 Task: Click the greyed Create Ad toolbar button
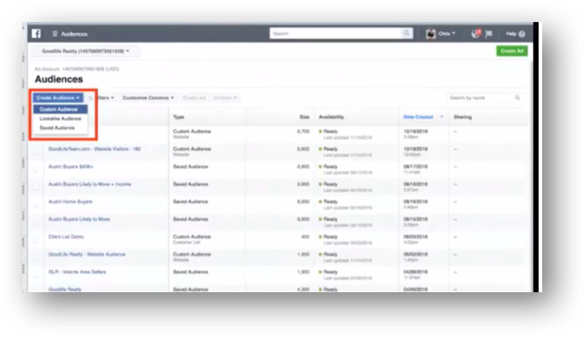click(x=194, y=98)
